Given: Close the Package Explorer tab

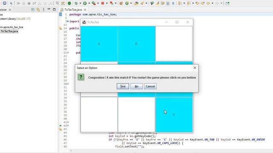Looking at the screenshot, I should click(10, 10).
